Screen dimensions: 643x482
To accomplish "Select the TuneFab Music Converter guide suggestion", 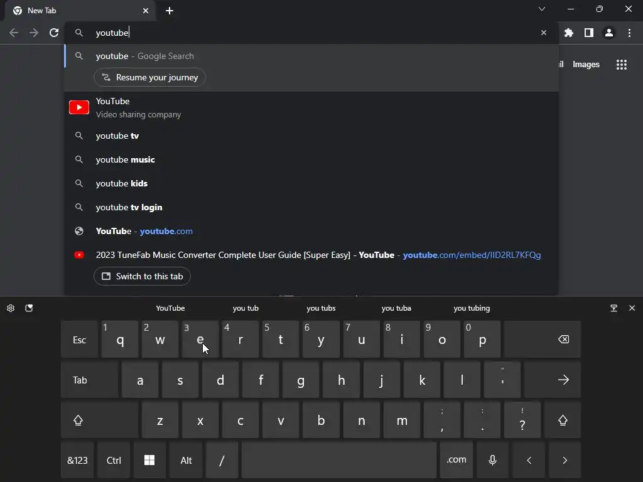I will (x=311, y=255).
